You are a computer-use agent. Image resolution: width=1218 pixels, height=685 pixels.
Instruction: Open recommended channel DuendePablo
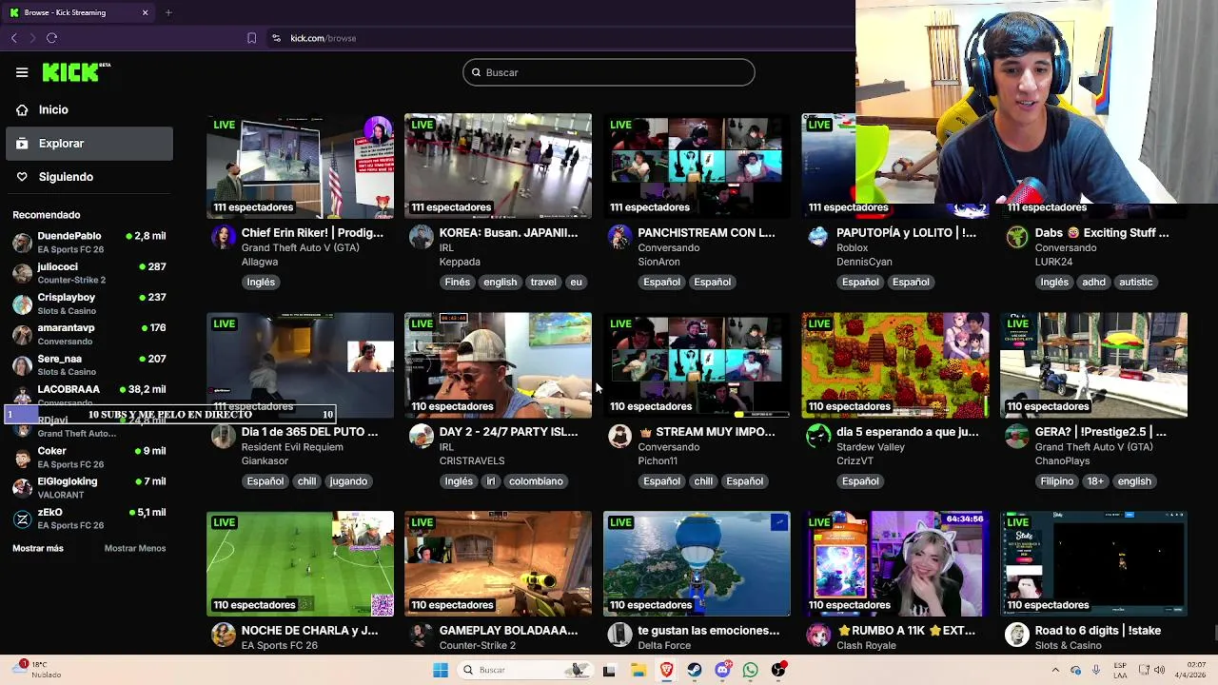89,242
